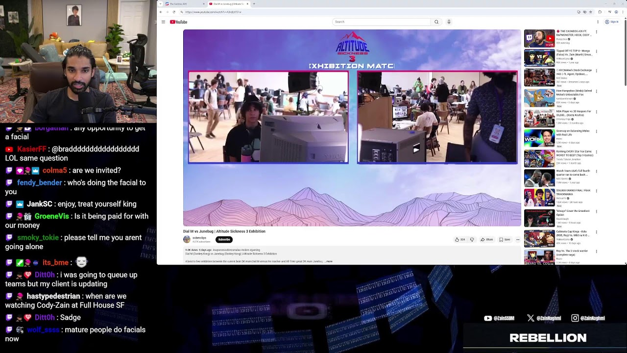Open Cafeteria Cup Kings video thumbnail
The image size is (627, 353).
point(539,239)
